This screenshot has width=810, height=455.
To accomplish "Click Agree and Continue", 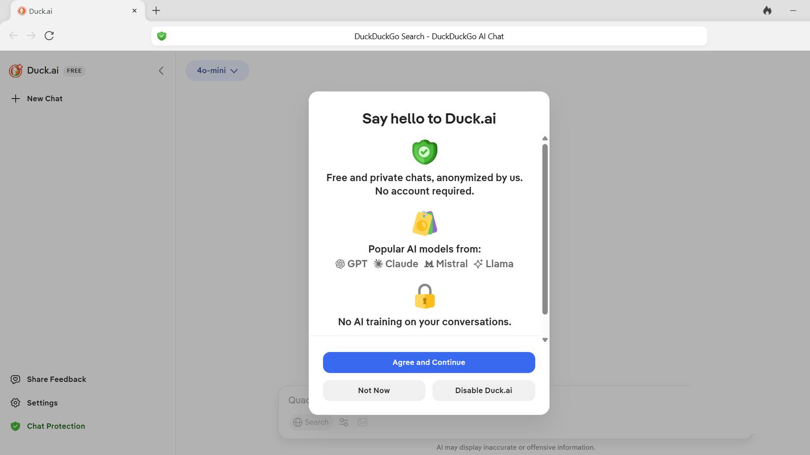I will click(429, 362).
